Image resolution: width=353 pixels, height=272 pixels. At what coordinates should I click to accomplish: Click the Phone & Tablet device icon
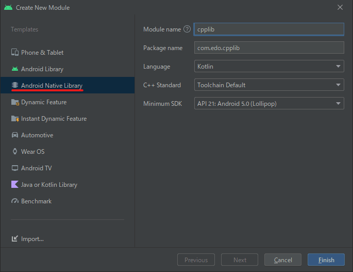coord(15,52)
